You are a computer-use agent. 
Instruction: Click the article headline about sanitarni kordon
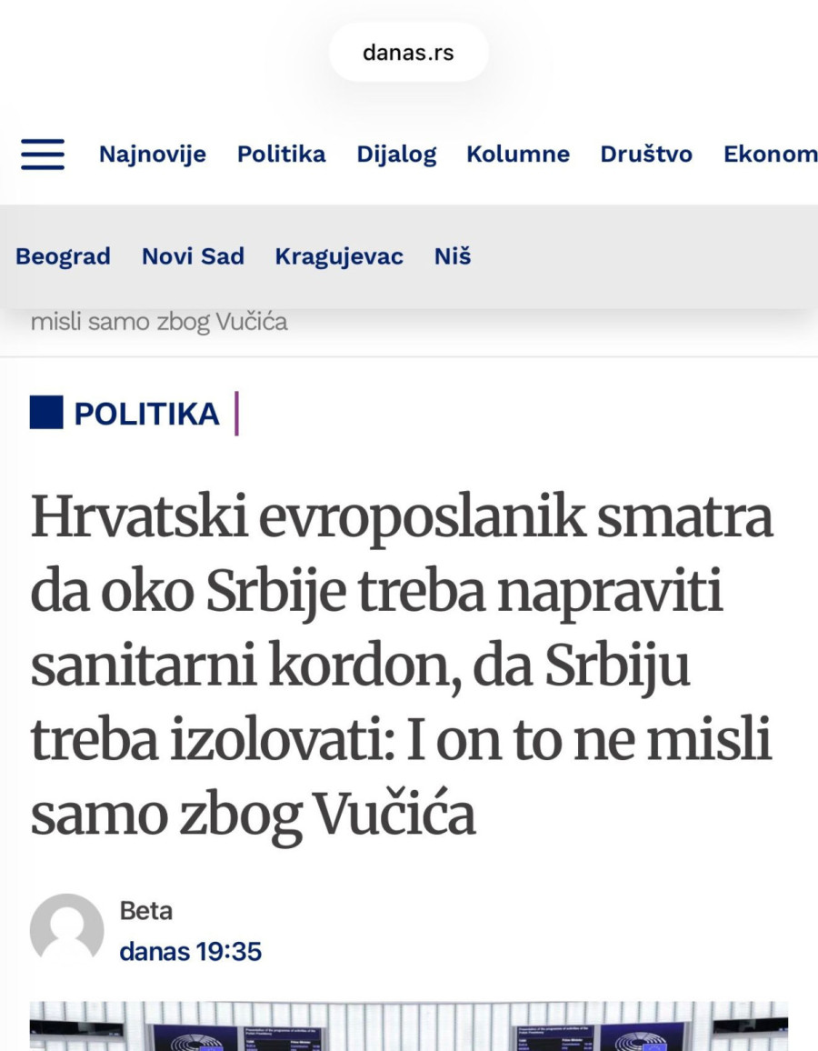(x=400, y=659)
